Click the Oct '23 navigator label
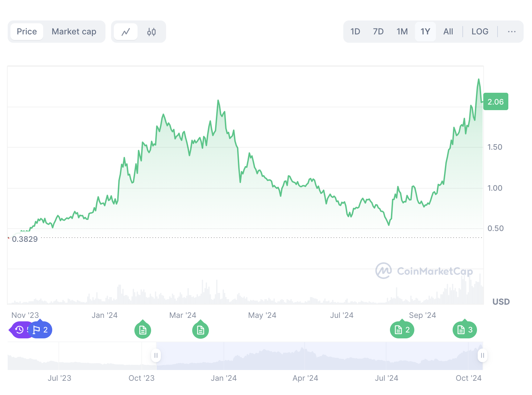532x395 pixels. tap(141, 378)
